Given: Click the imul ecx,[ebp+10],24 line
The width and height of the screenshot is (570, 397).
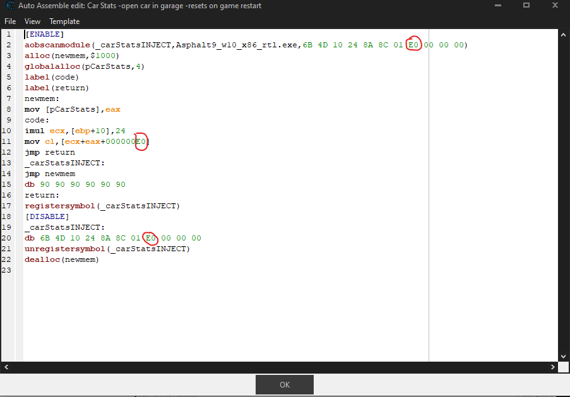Looking at the screenshot, I should pyautogui.click(x=75, y=131).
